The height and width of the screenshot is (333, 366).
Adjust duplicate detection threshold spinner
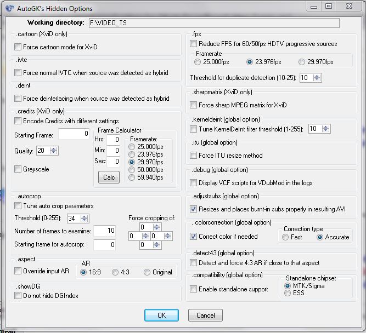[317, 78]
